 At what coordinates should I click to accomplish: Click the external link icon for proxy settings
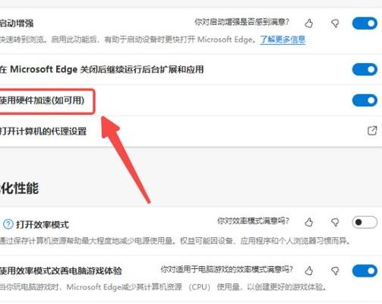click(x=372, y=131)
